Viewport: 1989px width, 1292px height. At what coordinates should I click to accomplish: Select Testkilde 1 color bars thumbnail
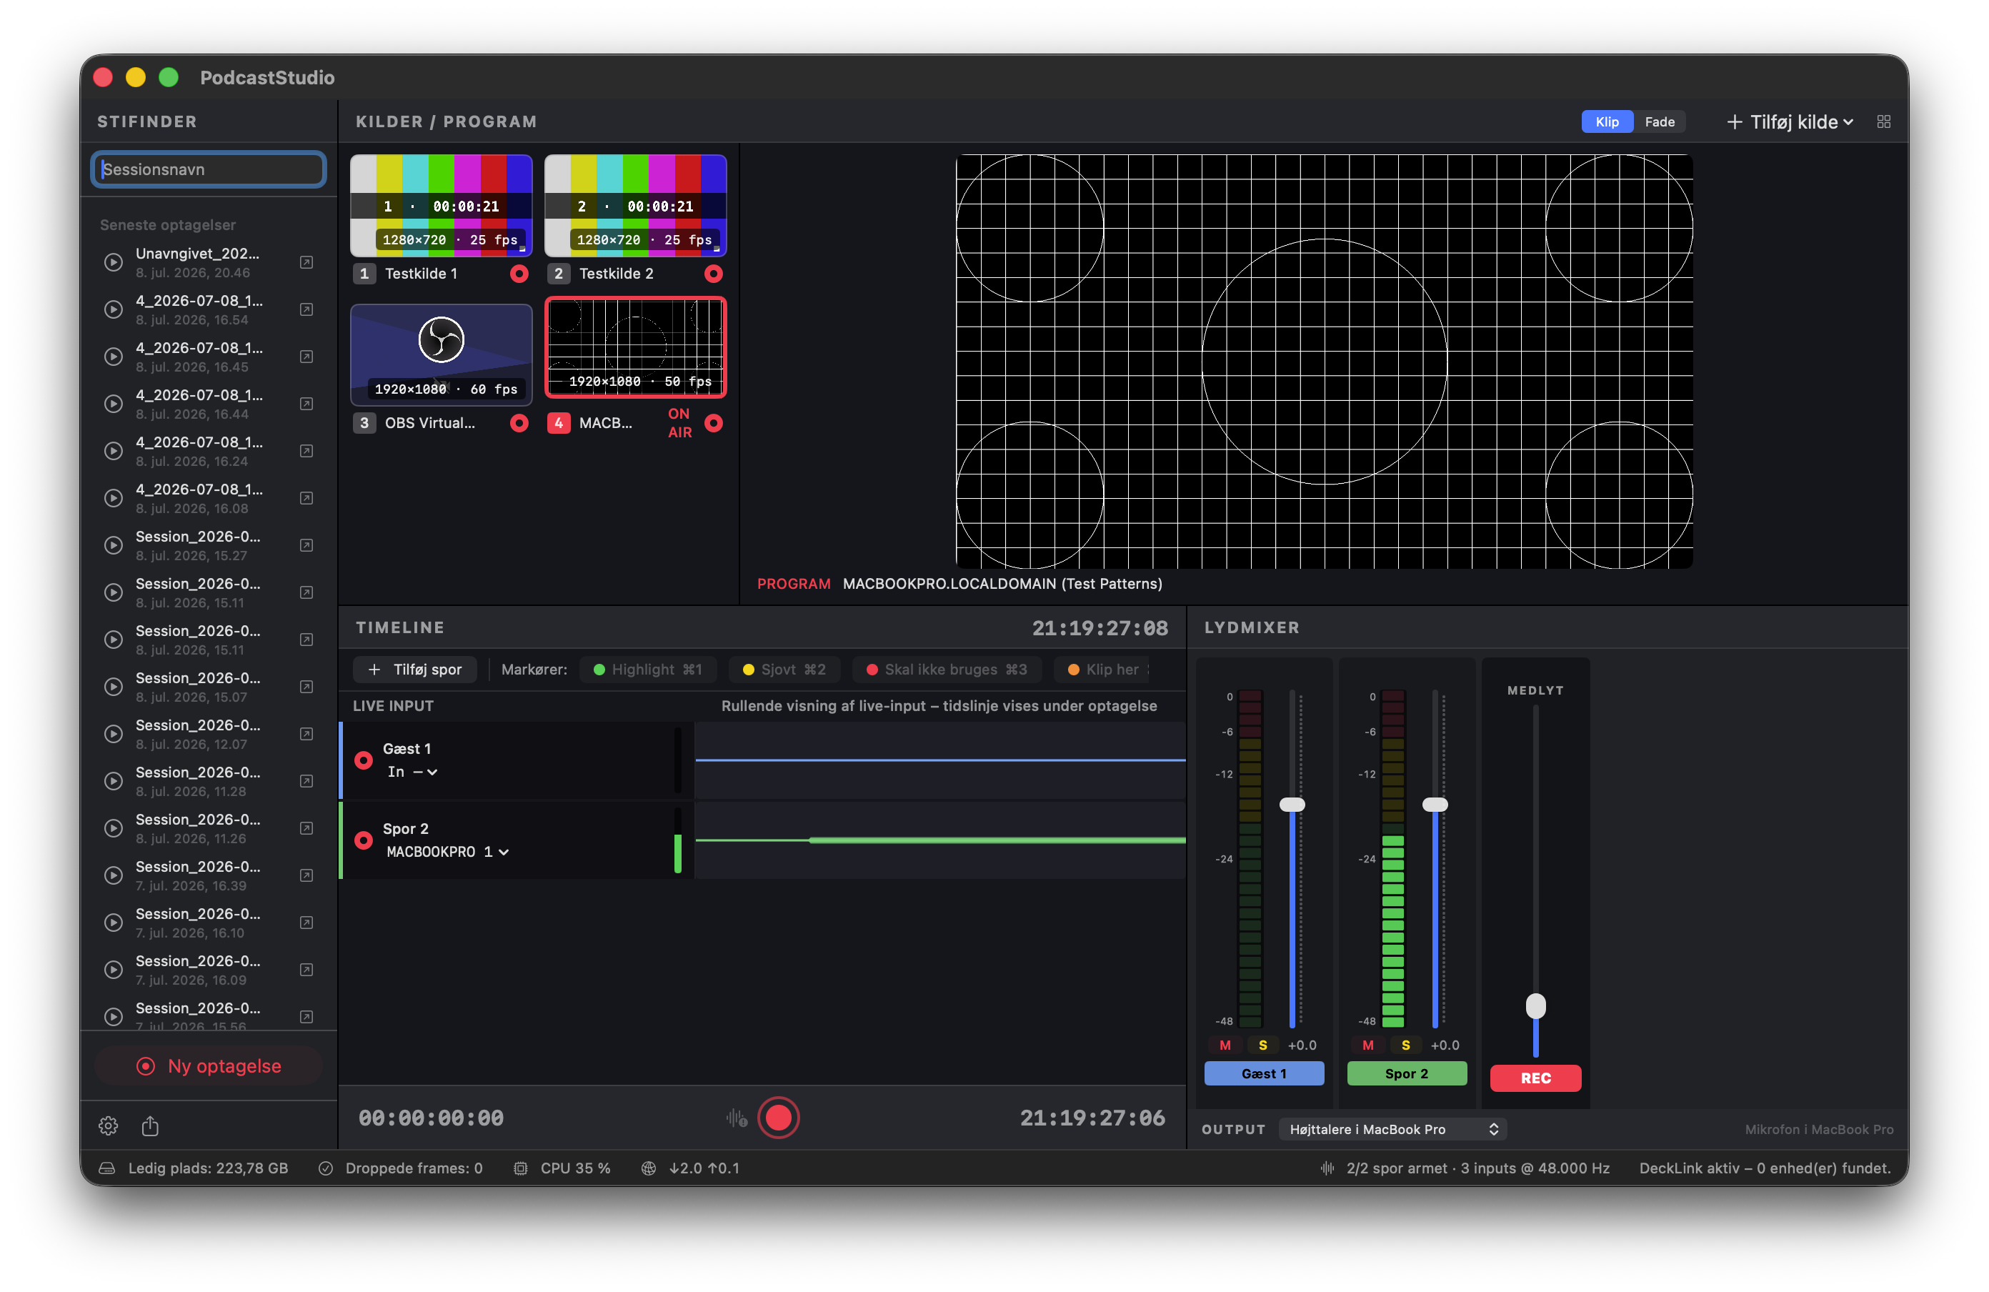442,206
